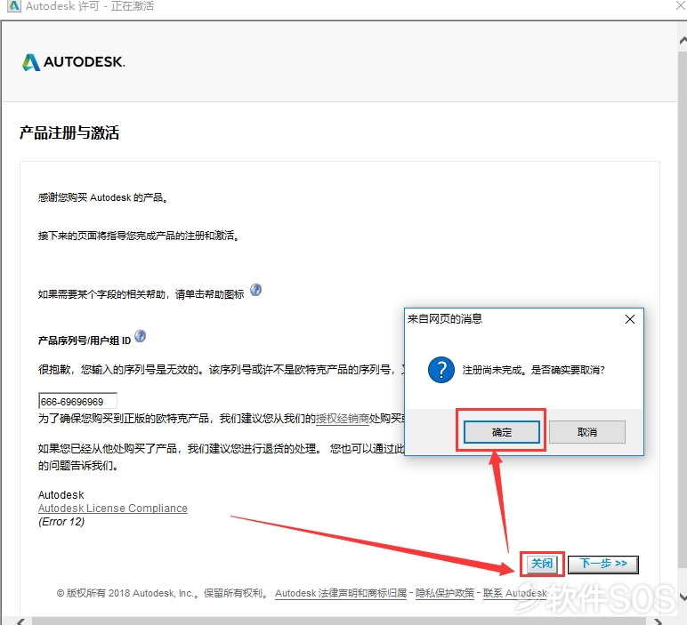Viewport: 687px width, 625px height.
Task: Click the 下一步 >> button
Action: [x=602, y=564]
